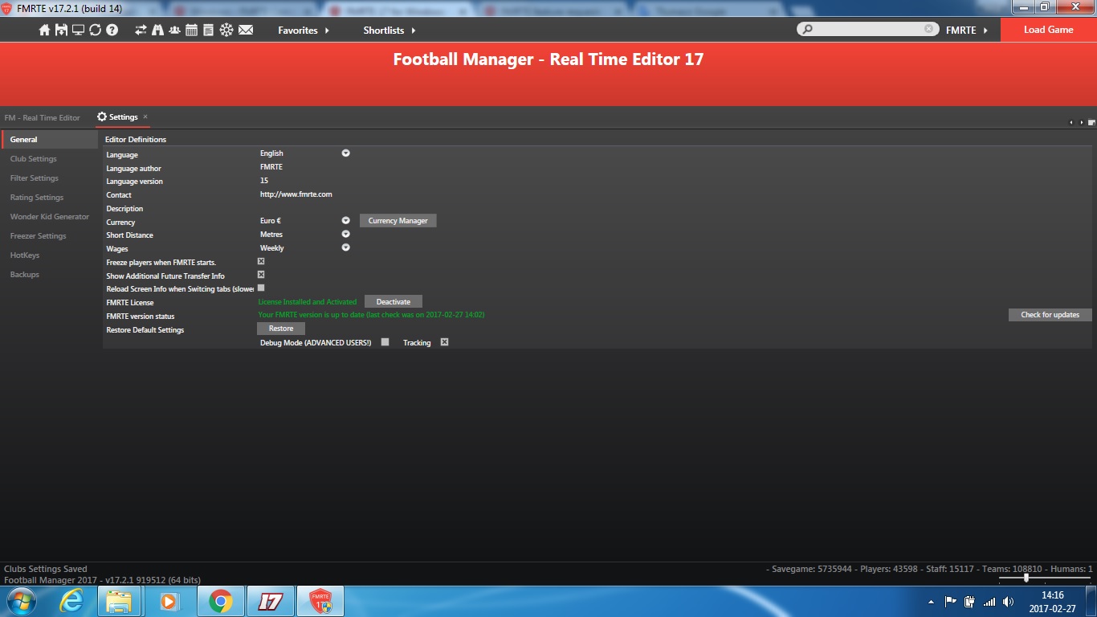The image size is (1097, 617).
Task: Switch to Football Manager 17 taskbar icon
Action: (270, 601)
